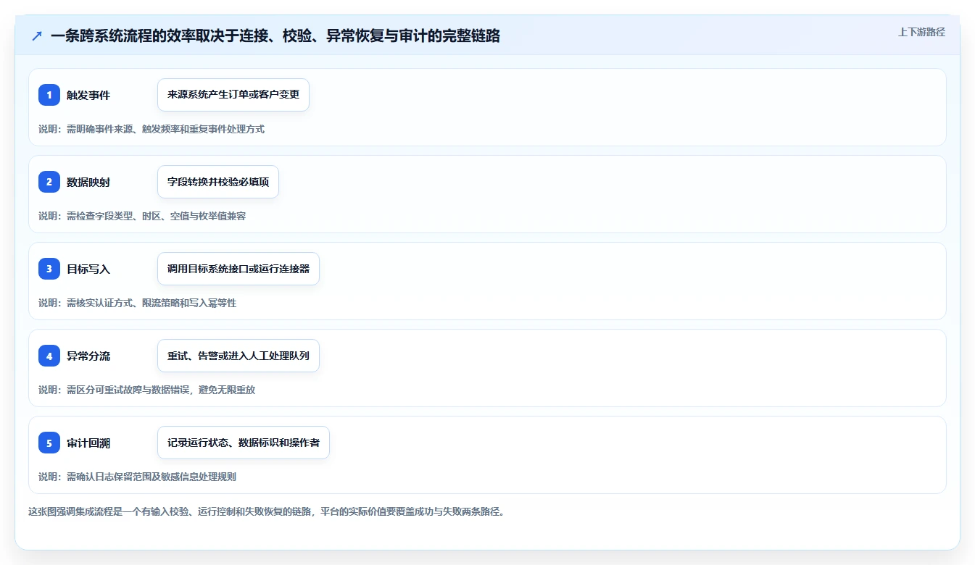Click the 异常分流 step label
This screenshot has width=975, height=565.
[88, 356]
